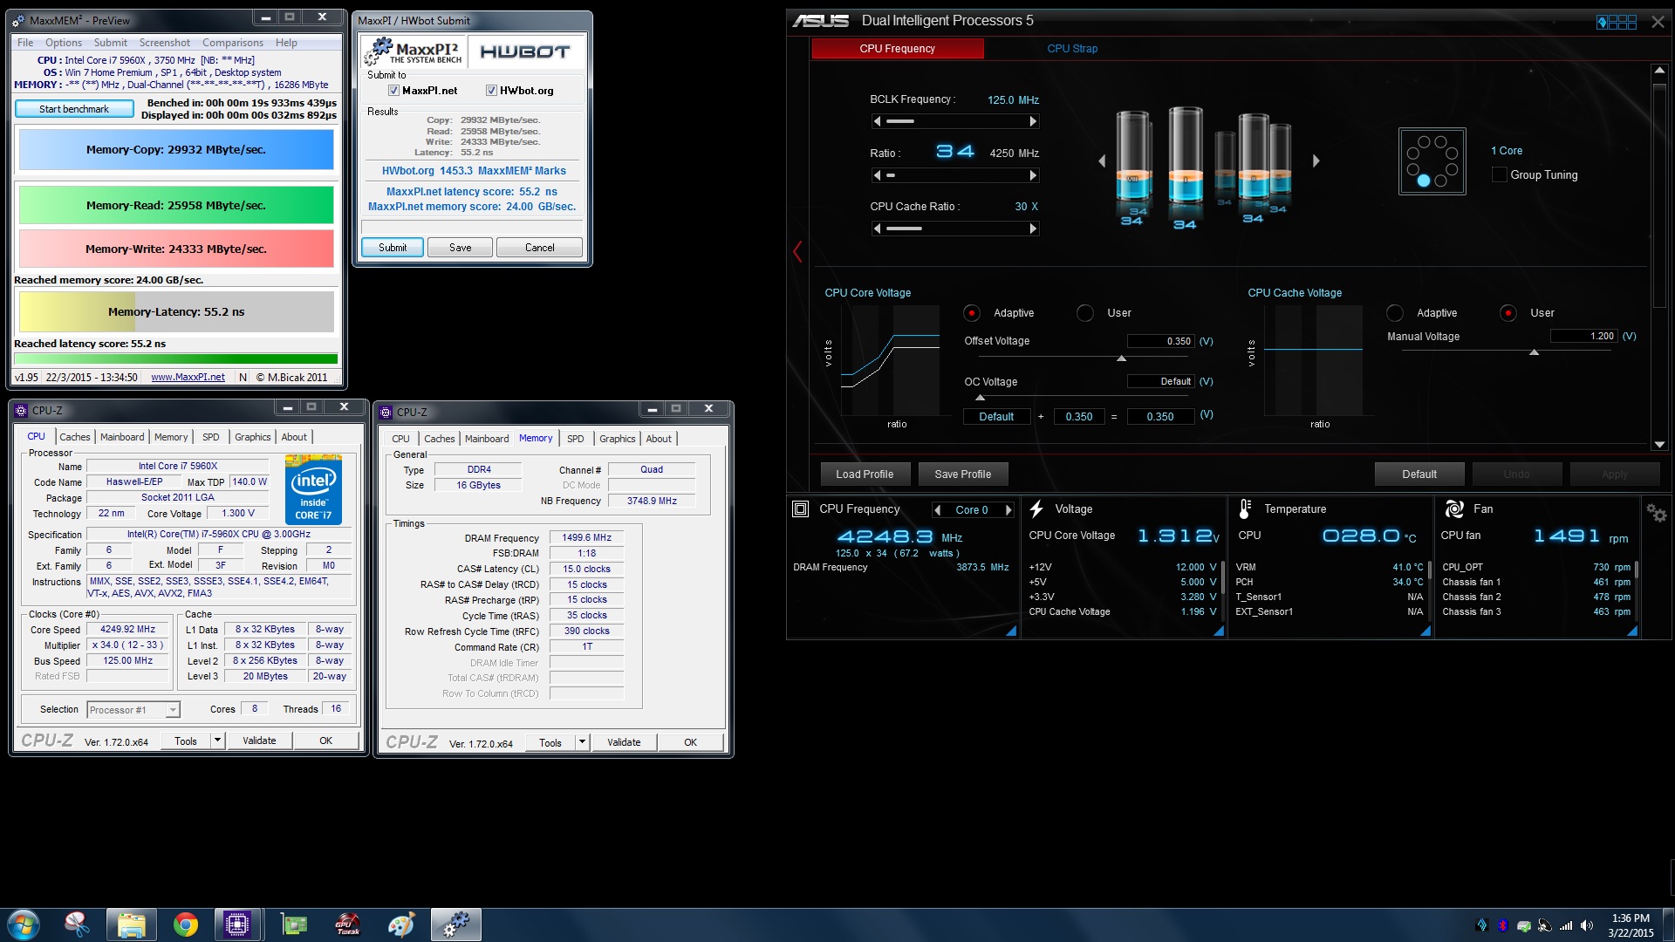Click Load Profile button

(865, 474)
